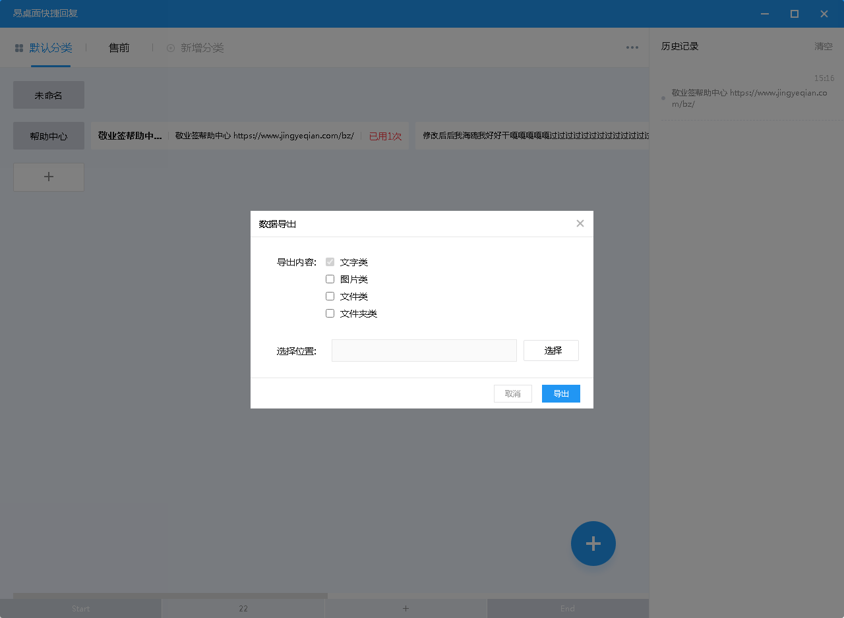844x618 pixels.
Task: Select the 帮助中心 group button
Action: click(49, 136)
